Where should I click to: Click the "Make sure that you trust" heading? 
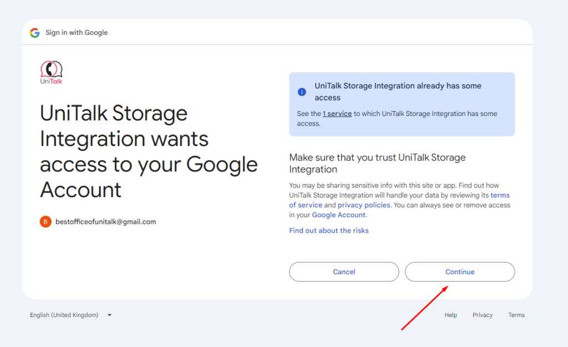tap(377, 163)
